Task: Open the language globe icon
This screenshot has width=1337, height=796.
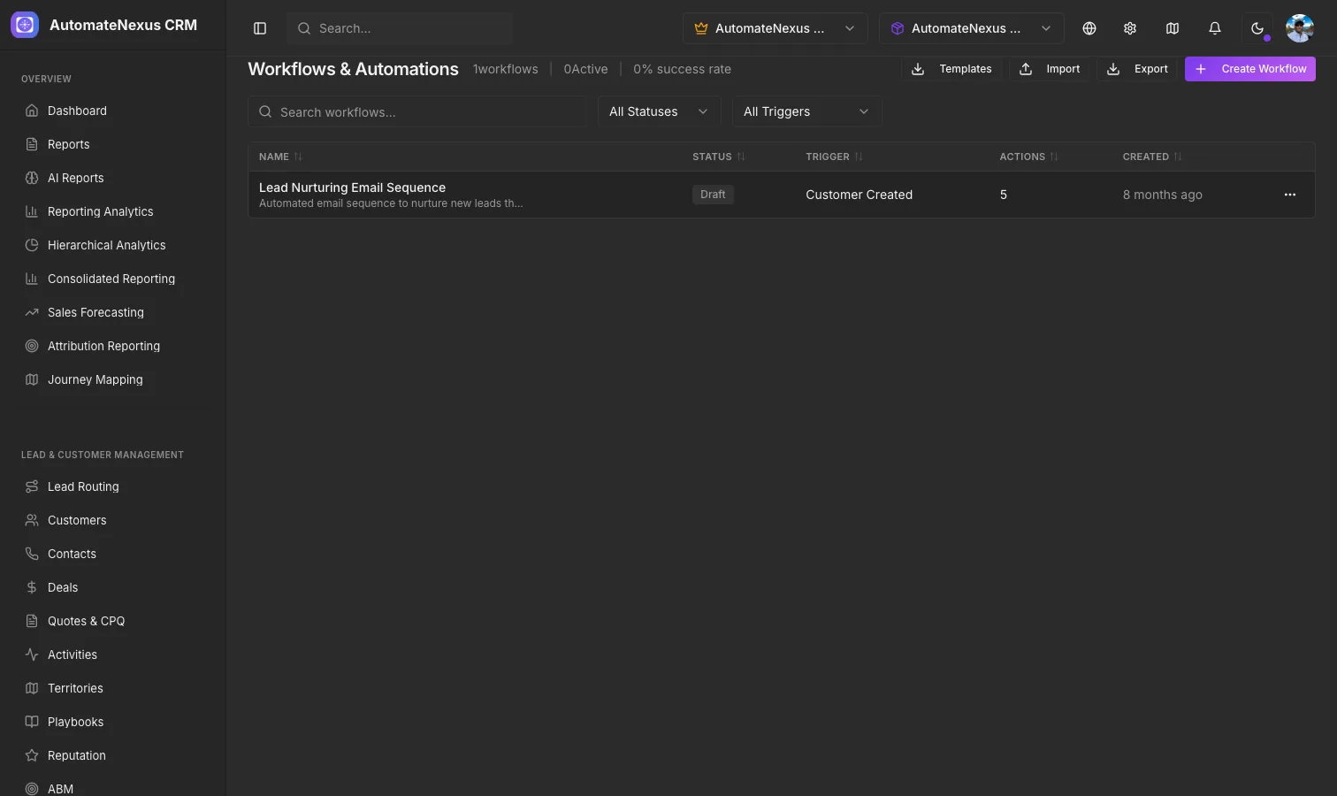Action: pos(1089,28)
